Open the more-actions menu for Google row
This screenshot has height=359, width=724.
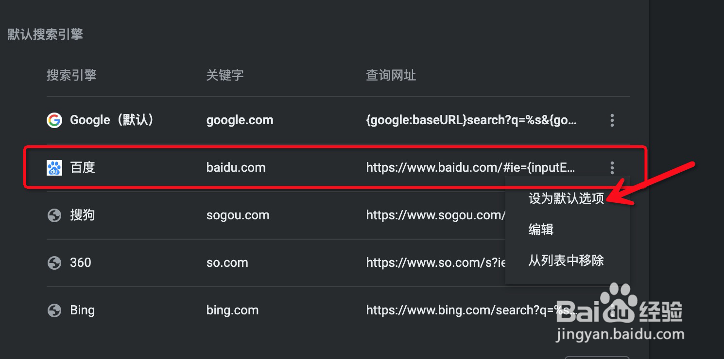pyautogui.click(x=612, y=120)
